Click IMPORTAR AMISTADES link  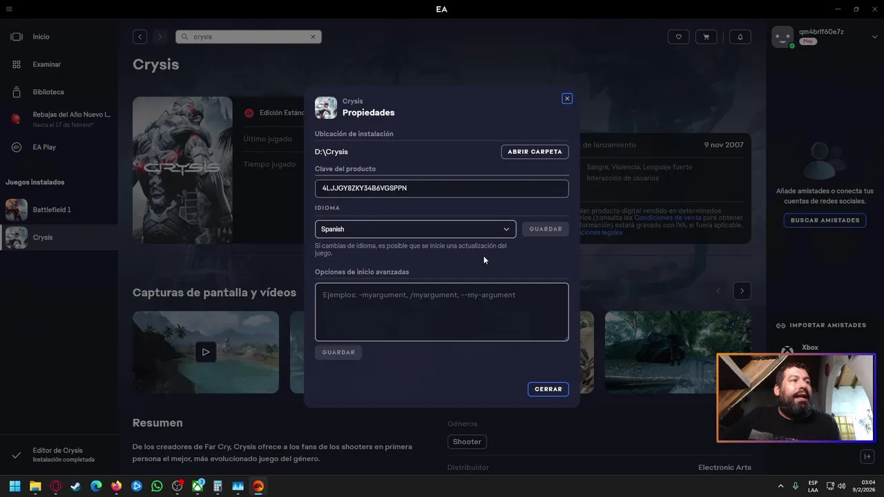(820, 325)
